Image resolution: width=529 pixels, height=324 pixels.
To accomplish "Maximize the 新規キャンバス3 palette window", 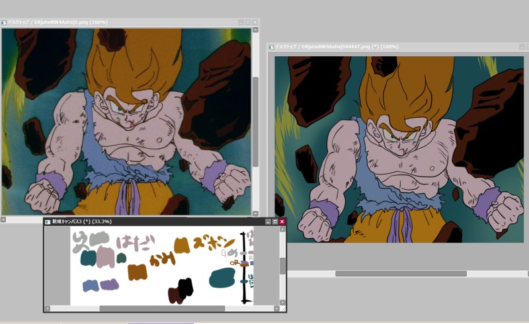I will pyautogui.click(x=275, y=222).
